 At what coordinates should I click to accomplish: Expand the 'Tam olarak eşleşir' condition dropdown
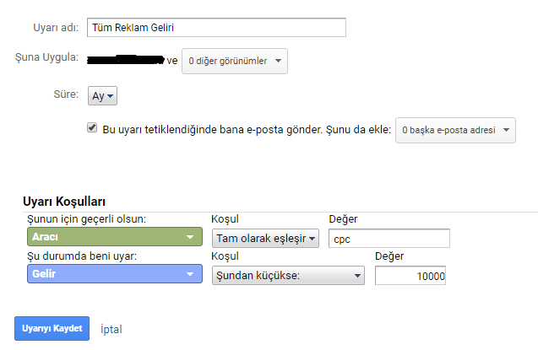click(x=265, y=239)
